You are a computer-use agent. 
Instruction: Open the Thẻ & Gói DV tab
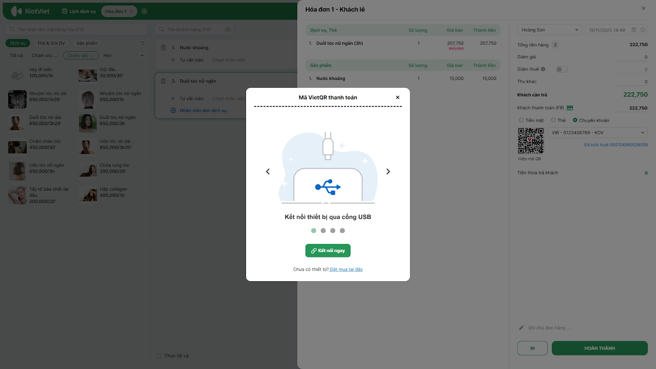tap(51, 43)
